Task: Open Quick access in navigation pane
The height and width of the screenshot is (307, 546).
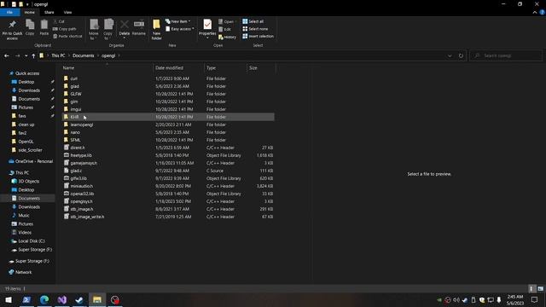Action: [27, 73]
